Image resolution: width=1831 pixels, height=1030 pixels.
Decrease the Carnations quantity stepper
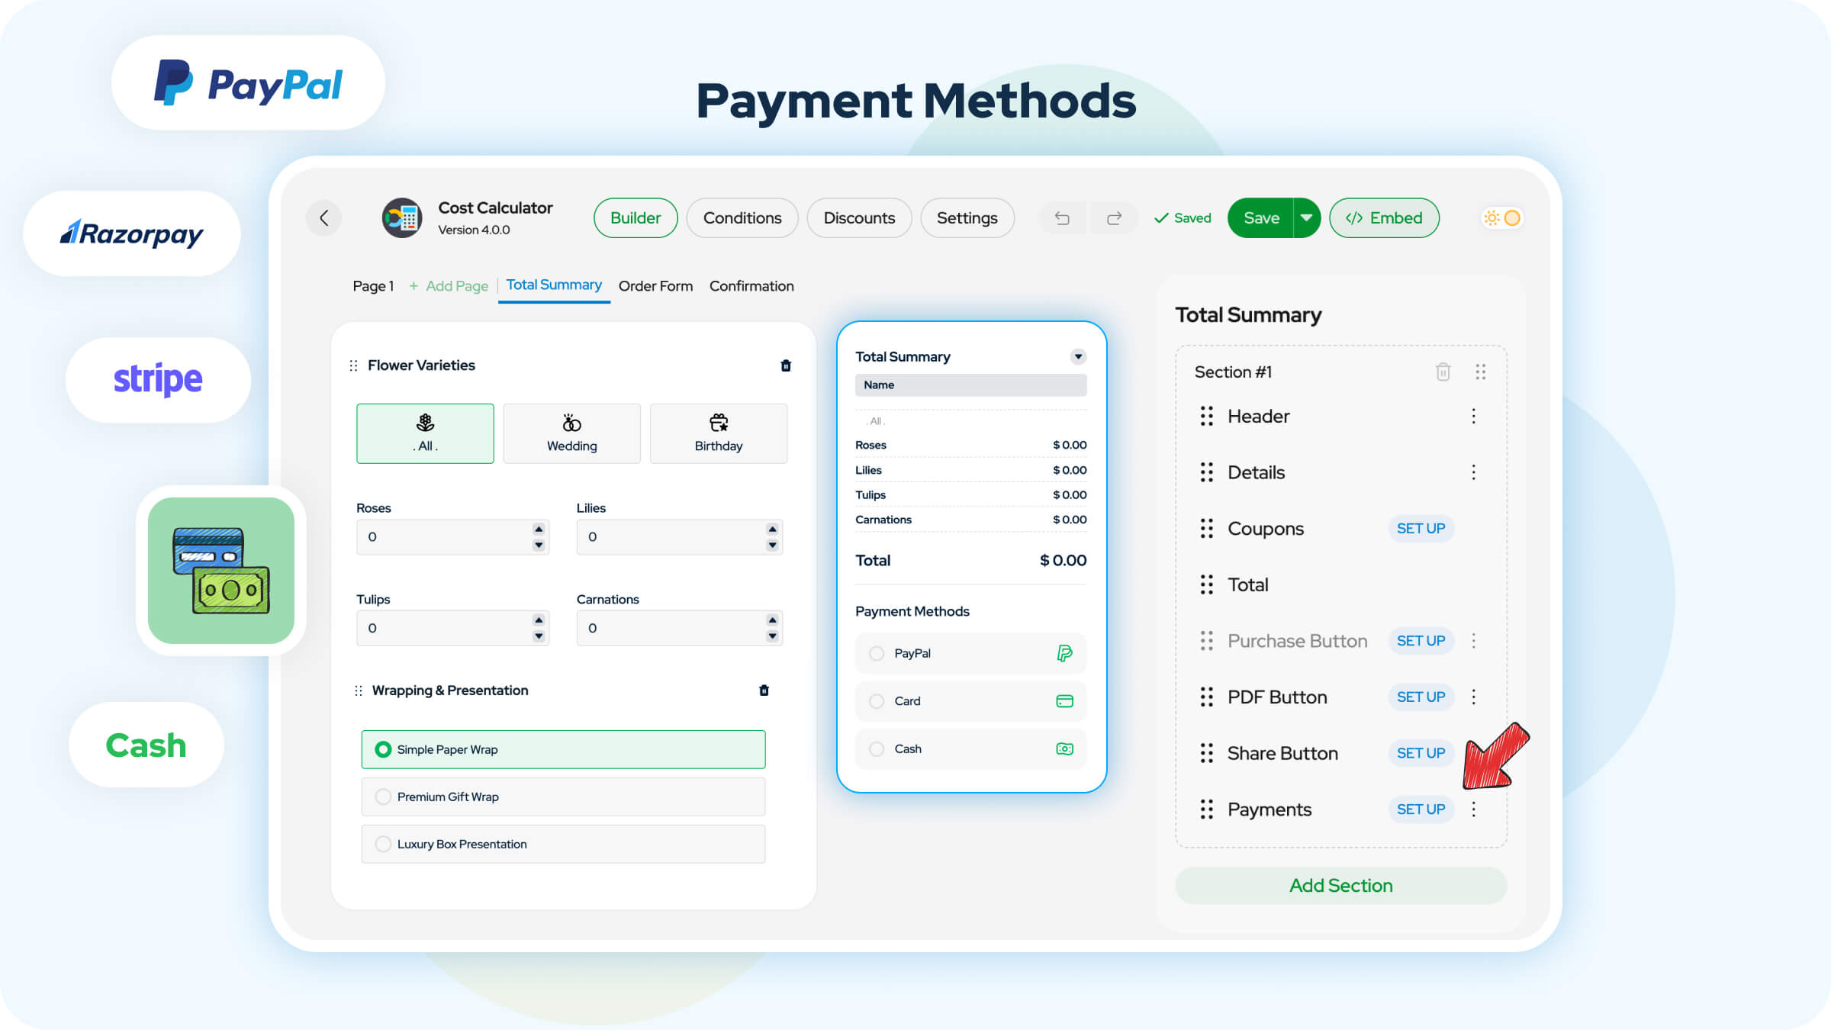772,636
